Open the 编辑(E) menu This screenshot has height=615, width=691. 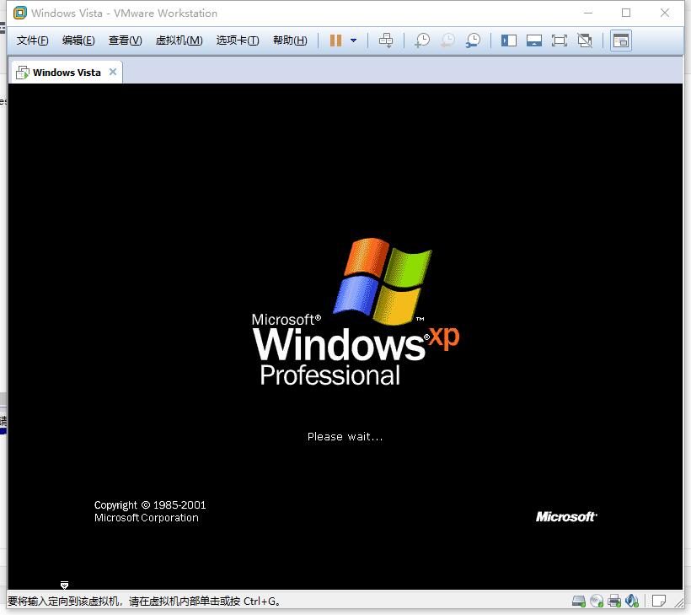pos(78,40)
